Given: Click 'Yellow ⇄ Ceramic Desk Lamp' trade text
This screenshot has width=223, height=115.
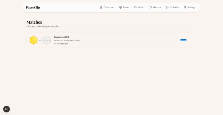Looking at the screenshot, I should (x=67, y=40).
